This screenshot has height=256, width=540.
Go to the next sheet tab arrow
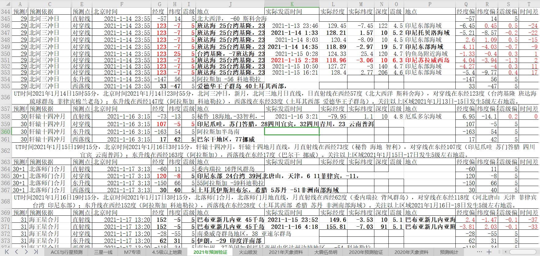click(26, 252)
